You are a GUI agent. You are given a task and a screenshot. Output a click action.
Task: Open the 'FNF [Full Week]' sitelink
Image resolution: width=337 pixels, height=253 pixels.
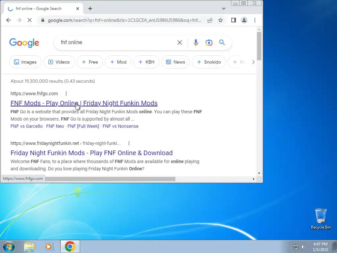[x=83, y=126]
